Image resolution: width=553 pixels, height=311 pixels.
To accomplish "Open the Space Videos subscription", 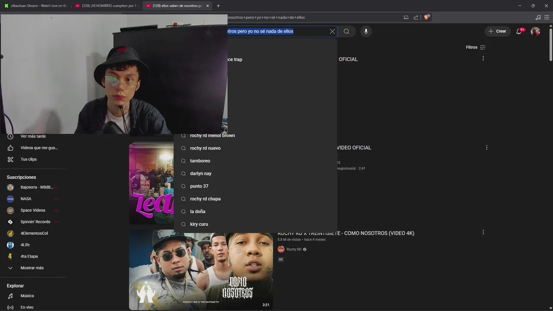I will point(33,210).
